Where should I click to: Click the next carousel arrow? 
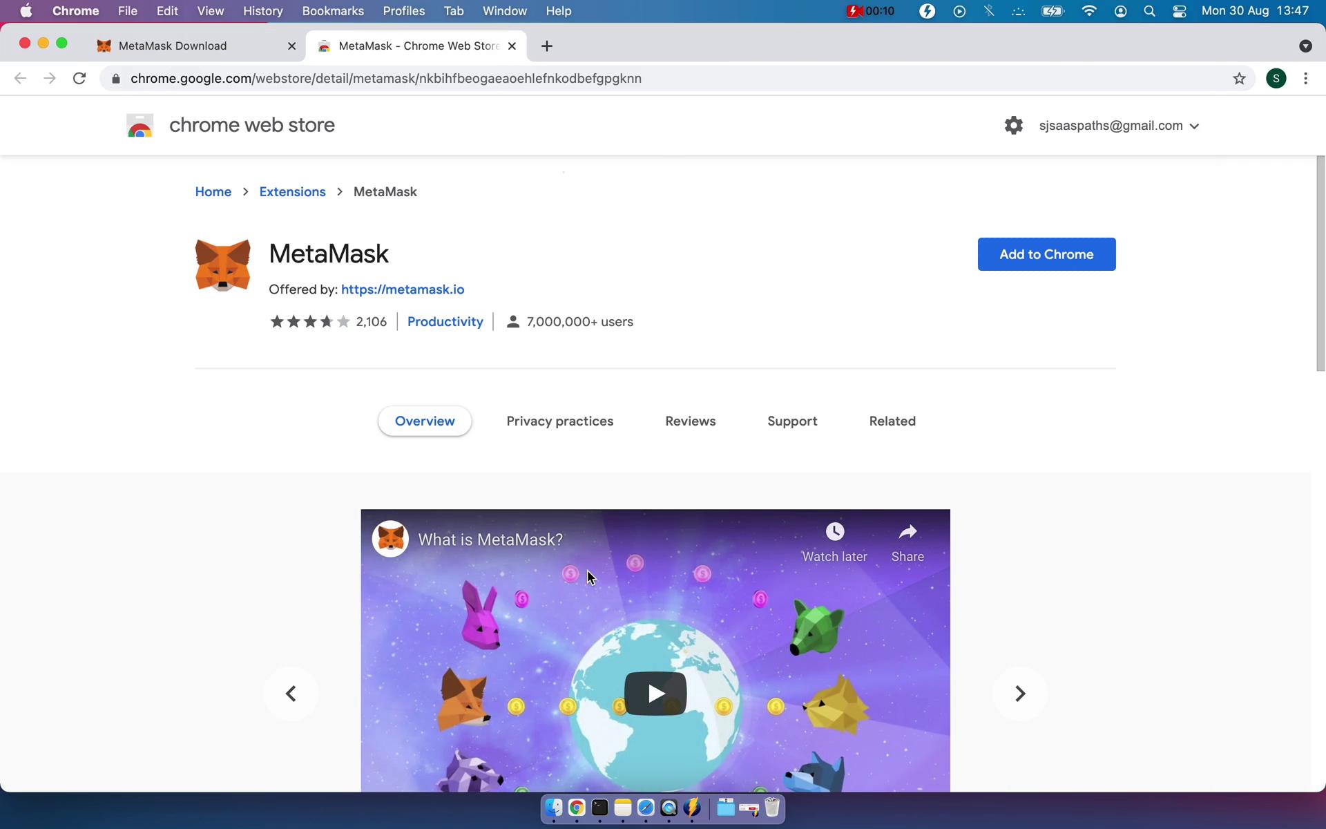tap(1020, 693)
